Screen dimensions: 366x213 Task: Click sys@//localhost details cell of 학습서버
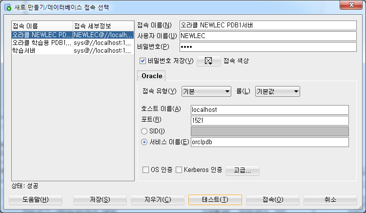(103, 50)
